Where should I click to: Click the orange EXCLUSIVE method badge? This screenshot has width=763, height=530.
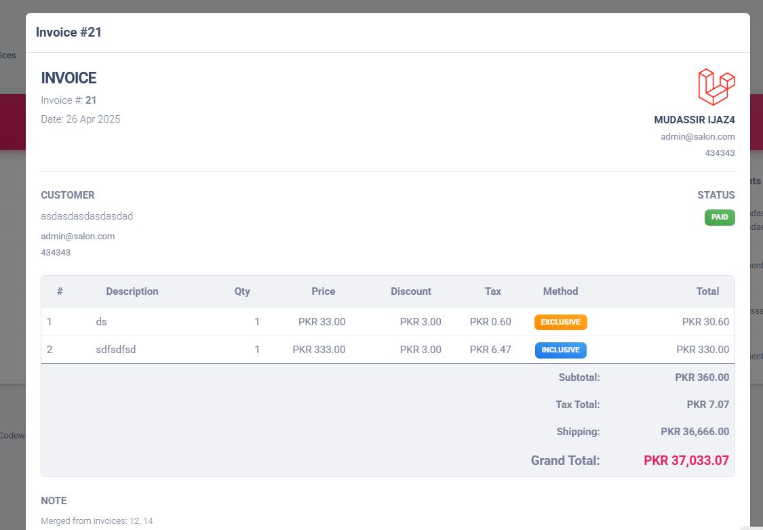[560, 322]
